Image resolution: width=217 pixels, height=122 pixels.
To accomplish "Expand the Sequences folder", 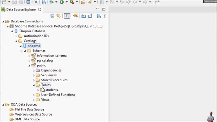I will 34,75.
